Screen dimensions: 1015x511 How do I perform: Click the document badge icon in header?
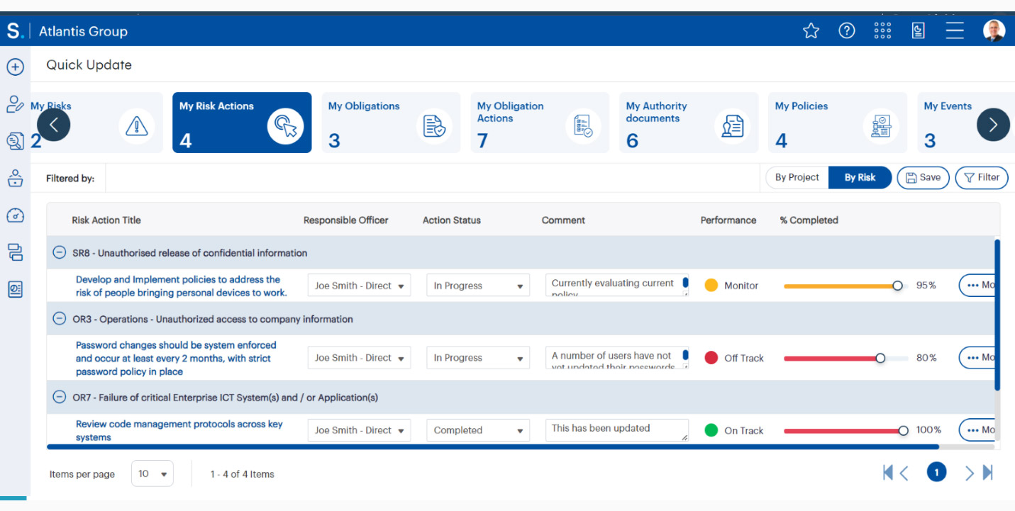[918, 30]
